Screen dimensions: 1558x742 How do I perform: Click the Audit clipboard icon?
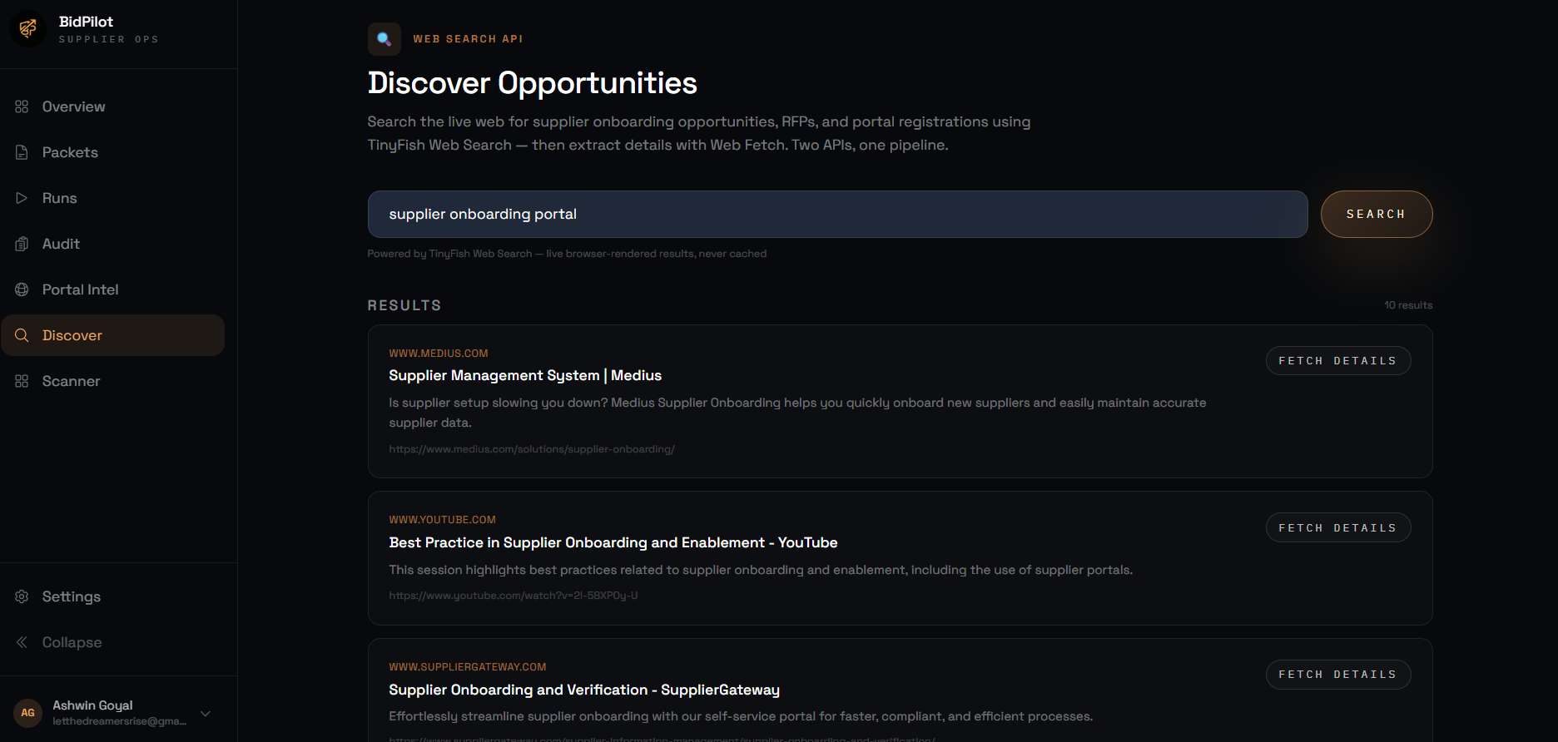[22, 244]
